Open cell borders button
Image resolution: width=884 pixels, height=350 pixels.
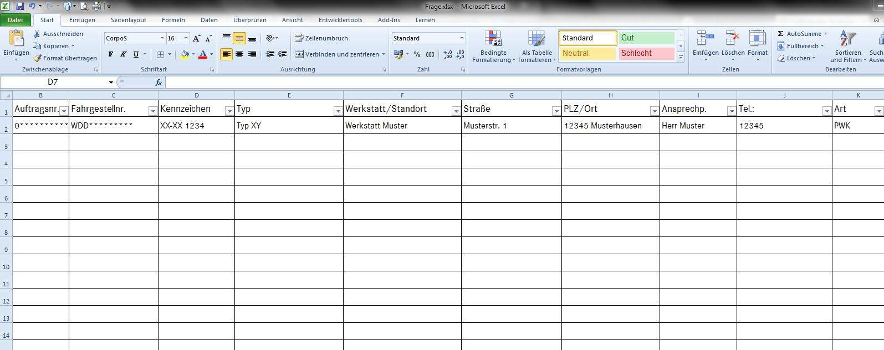[x=160, y=54]
